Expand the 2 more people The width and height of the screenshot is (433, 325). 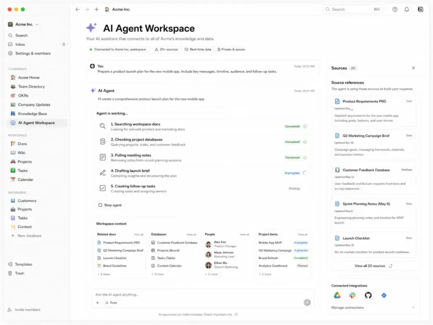pyautogui.click(x=211, y=274)
